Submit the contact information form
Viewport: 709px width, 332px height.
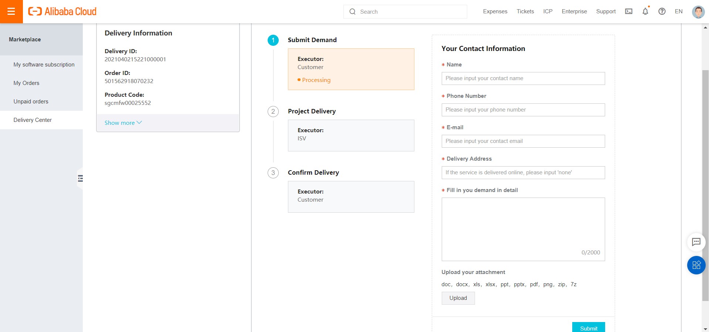point(588,328)
